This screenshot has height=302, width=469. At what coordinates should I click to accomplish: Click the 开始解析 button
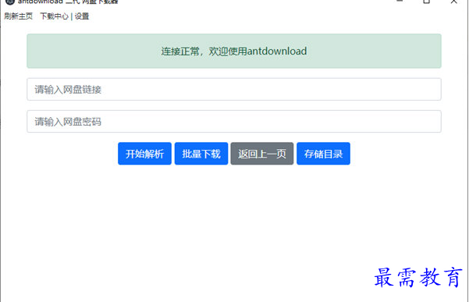coord(145,154)
